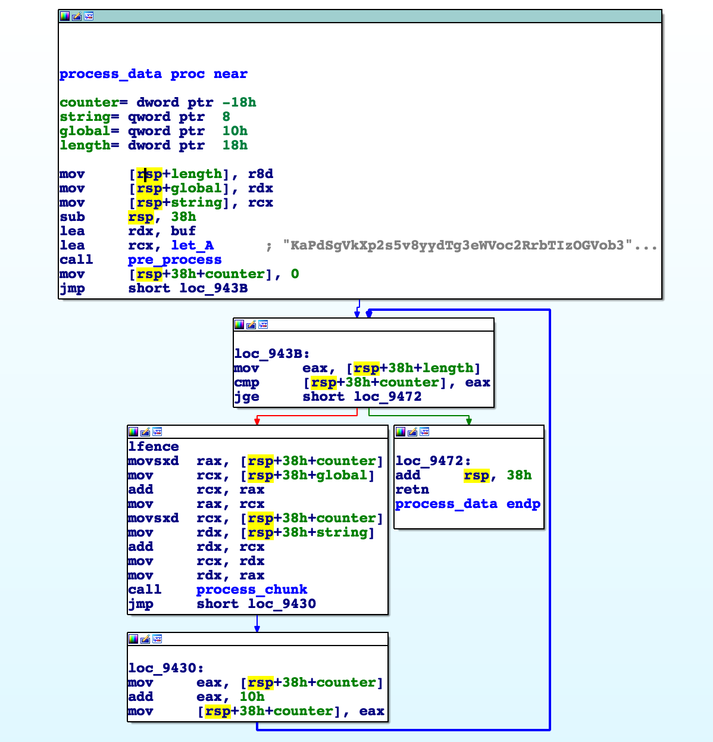
Task: Click the loc_9472 operand in jge instruction
Action: (x=387, y=397)
